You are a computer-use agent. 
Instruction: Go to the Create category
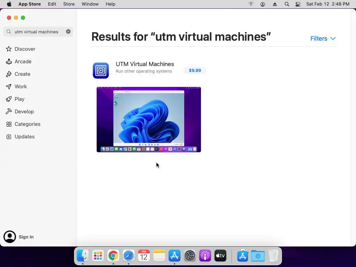click(18, 74)
